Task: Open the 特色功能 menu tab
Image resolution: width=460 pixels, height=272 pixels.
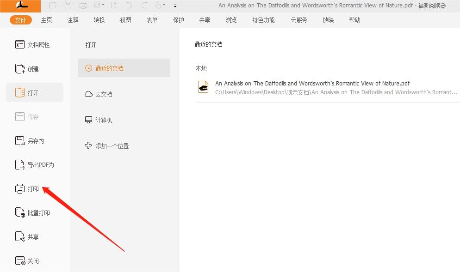Action: (x=263, y=20)
